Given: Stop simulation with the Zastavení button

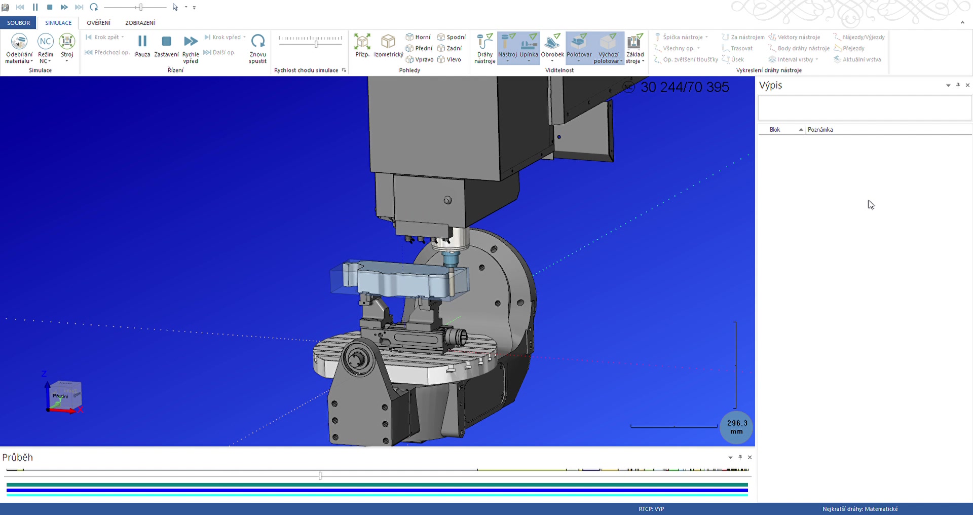Looking at the screenshot, I should coord(166,46).
